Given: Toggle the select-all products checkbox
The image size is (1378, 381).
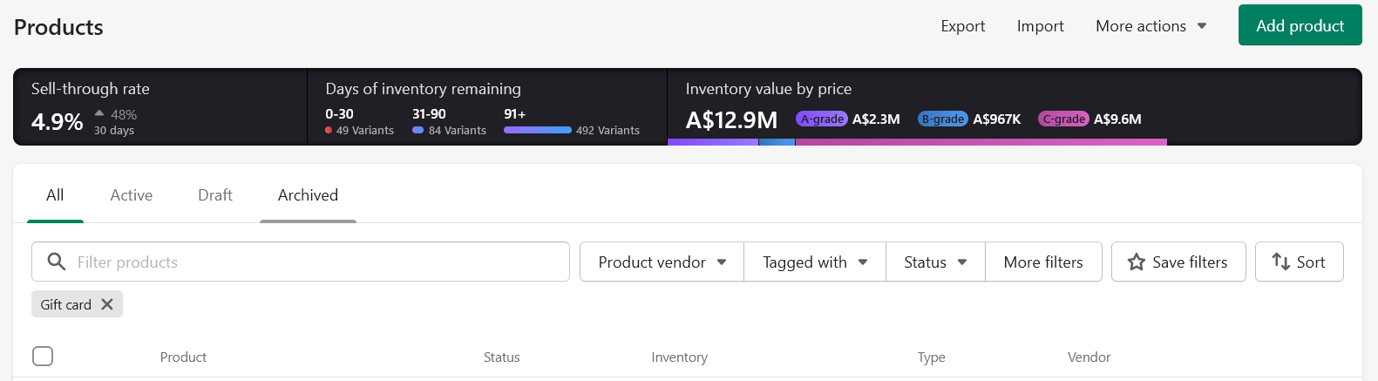Looking at the screenshot, I should click(43, 356).
